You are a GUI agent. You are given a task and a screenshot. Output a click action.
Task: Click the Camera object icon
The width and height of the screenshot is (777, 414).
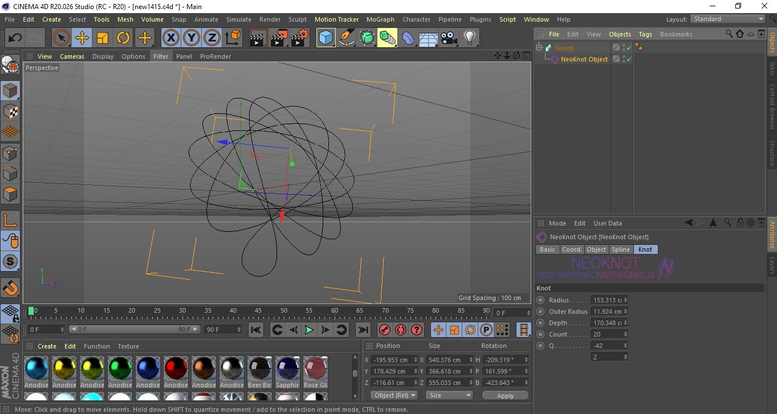[x=449, y=38]
